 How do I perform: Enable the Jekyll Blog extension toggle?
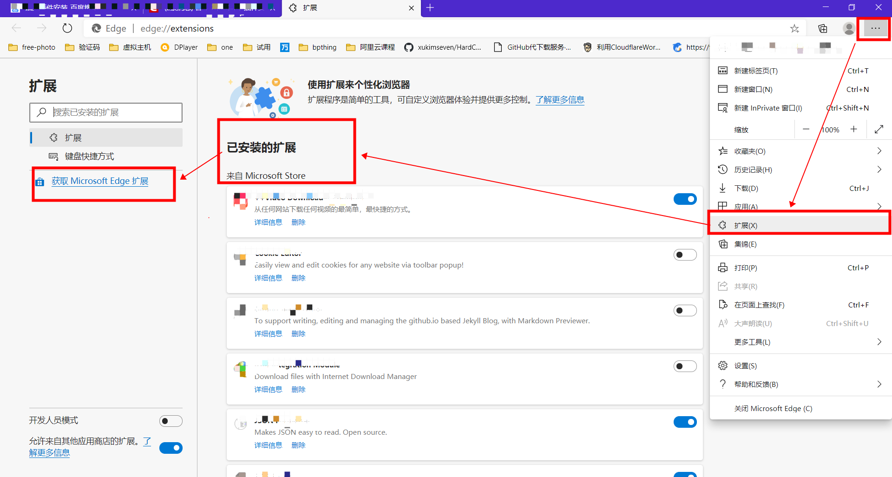(685, 311)
